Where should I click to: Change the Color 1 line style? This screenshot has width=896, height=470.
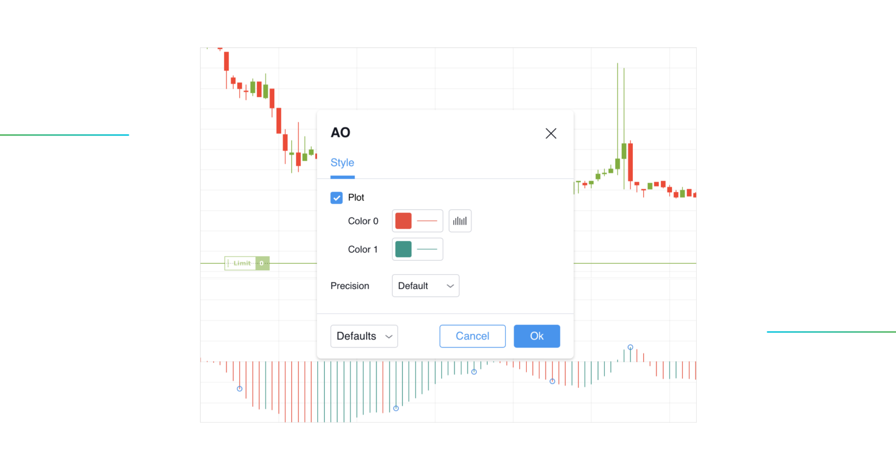pos(427,249)
